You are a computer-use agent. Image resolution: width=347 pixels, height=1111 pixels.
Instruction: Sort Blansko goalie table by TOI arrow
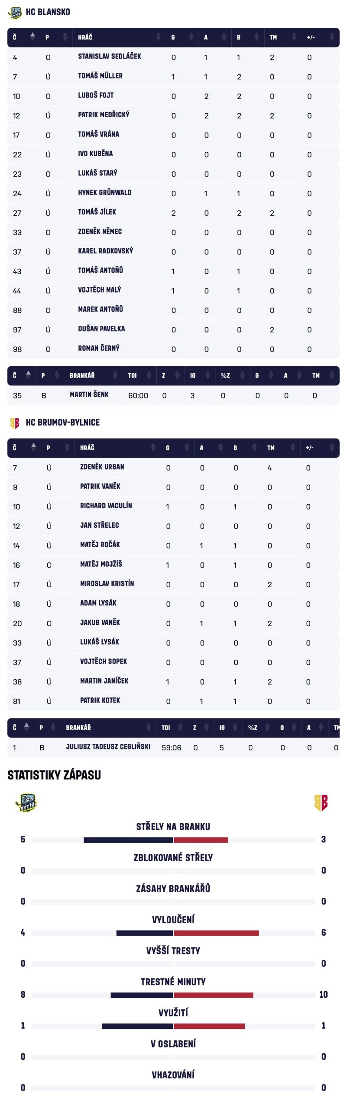149,375
